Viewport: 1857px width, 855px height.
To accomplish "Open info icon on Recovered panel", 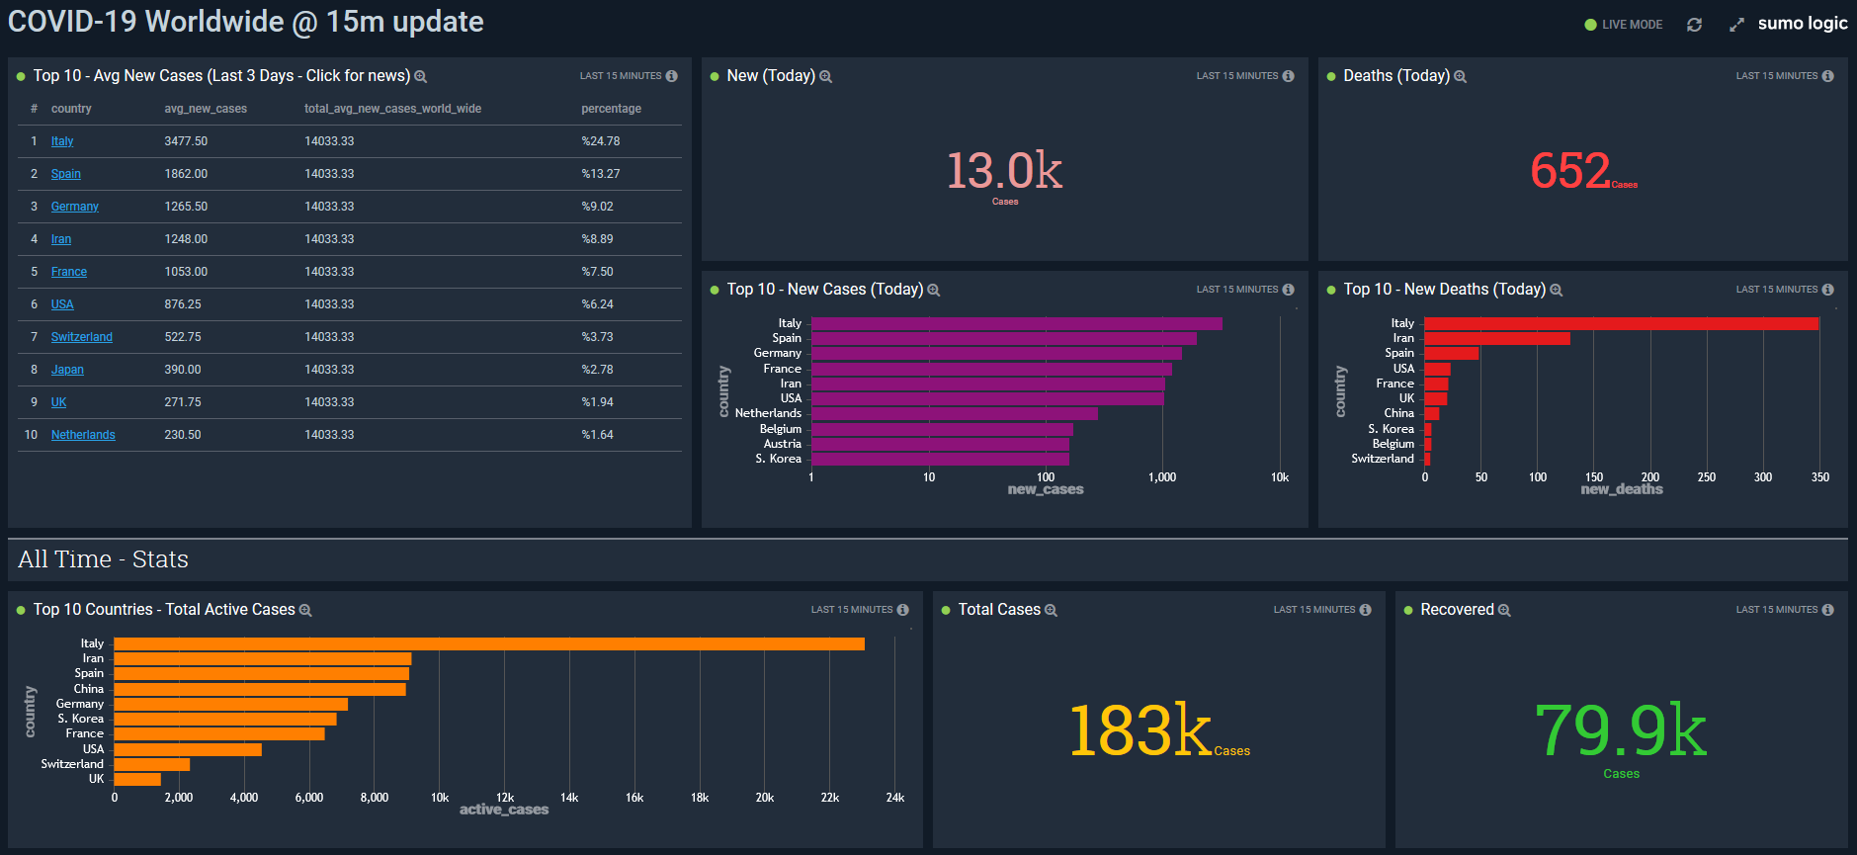I will (x=1828, y=610).
